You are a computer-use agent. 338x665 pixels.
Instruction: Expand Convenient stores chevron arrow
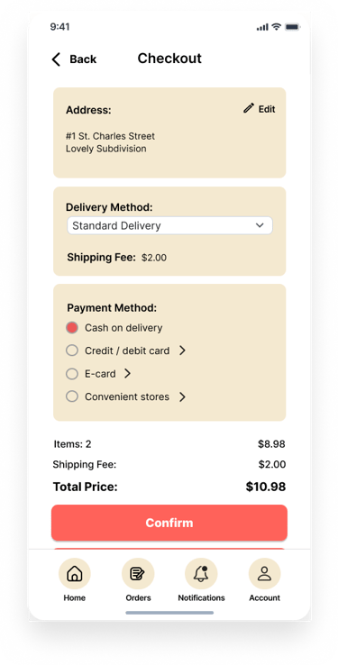point(182,397)
